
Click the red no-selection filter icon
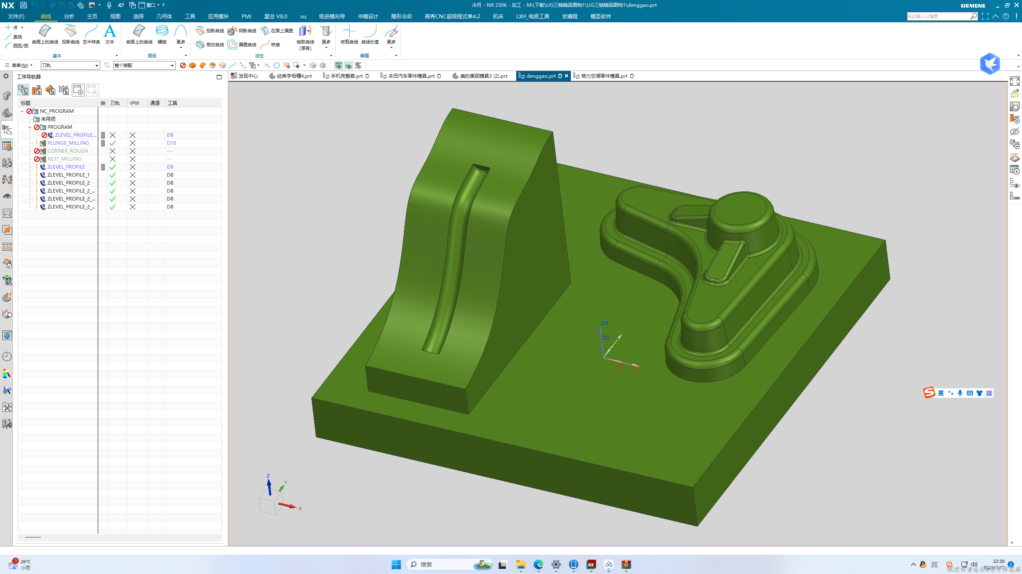coord(183,65)
